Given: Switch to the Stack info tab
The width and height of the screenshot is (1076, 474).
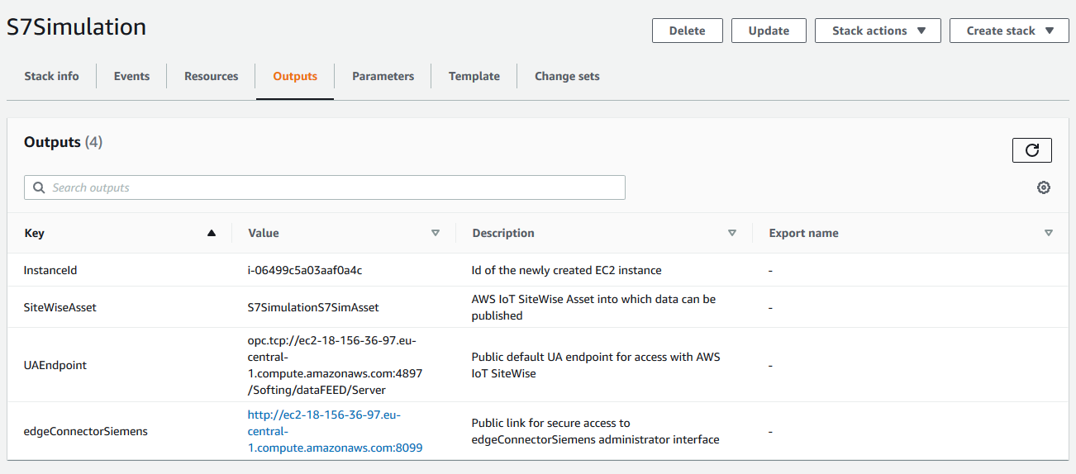Looking at the screenshot, I should click(x=51, y=76).
